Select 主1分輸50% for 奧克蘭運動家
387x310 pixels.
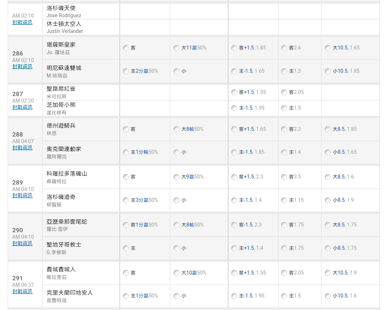coord(126,152)
